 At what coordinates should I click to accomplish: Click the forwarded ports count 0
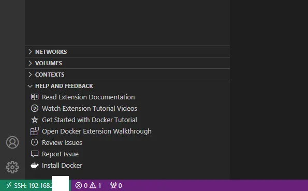120,185
